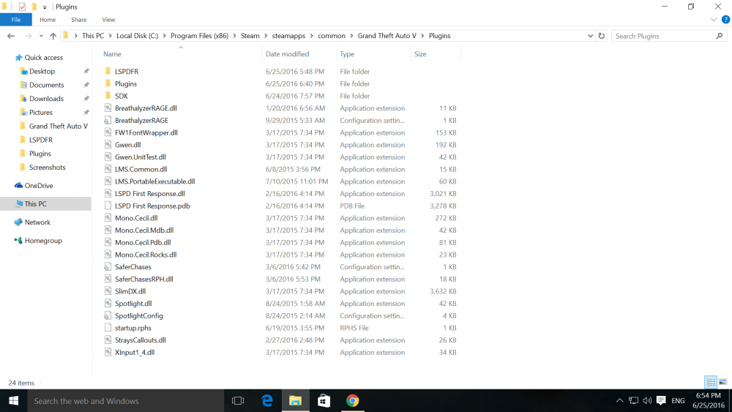Open the View ribbon tab
The height and width of the screenshot is (412, 732).
[x=108, y=20]
